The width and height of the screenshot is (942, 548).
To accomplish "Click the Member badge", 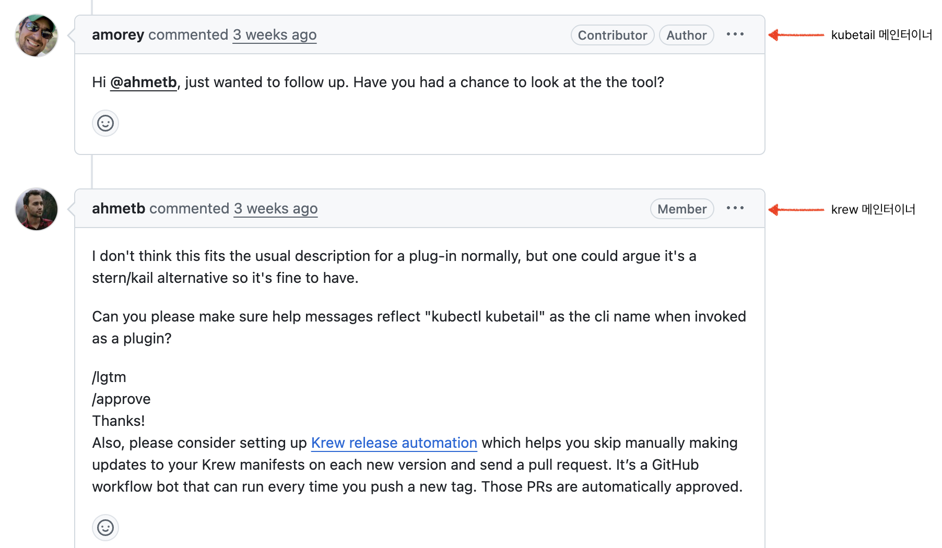I will pyautogui.click(x=681, y=209).
